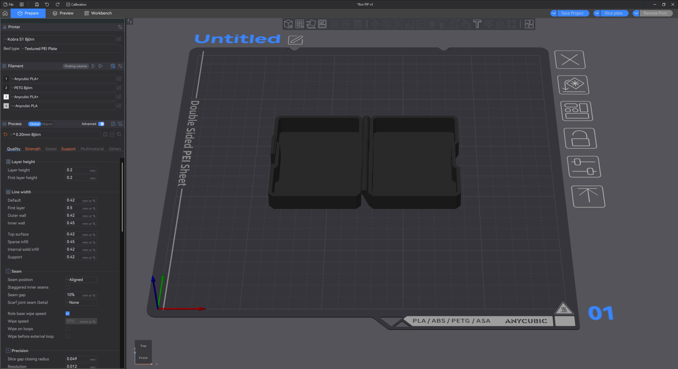Switch to the Preview tab
The width and height of the screenshot is (678, 369).
[x=63, y=13]
